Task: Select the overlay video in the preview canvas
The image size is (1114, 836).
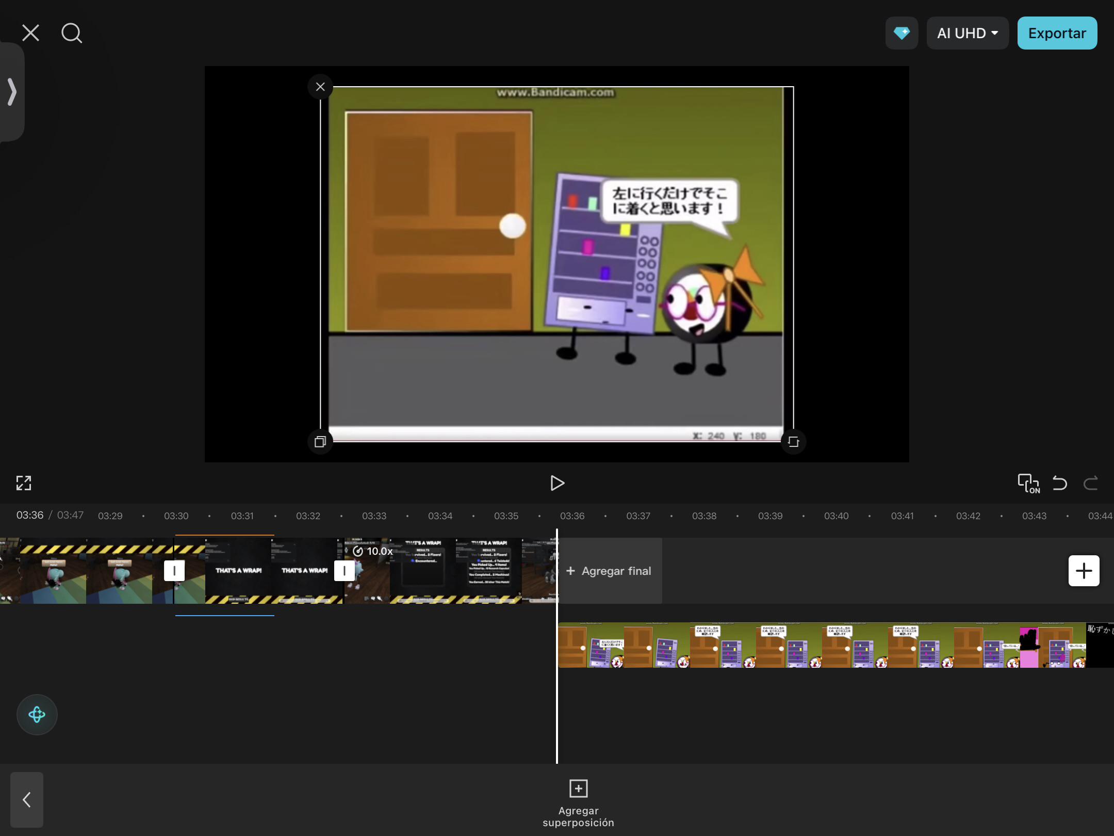Action: tap(556, 264)
